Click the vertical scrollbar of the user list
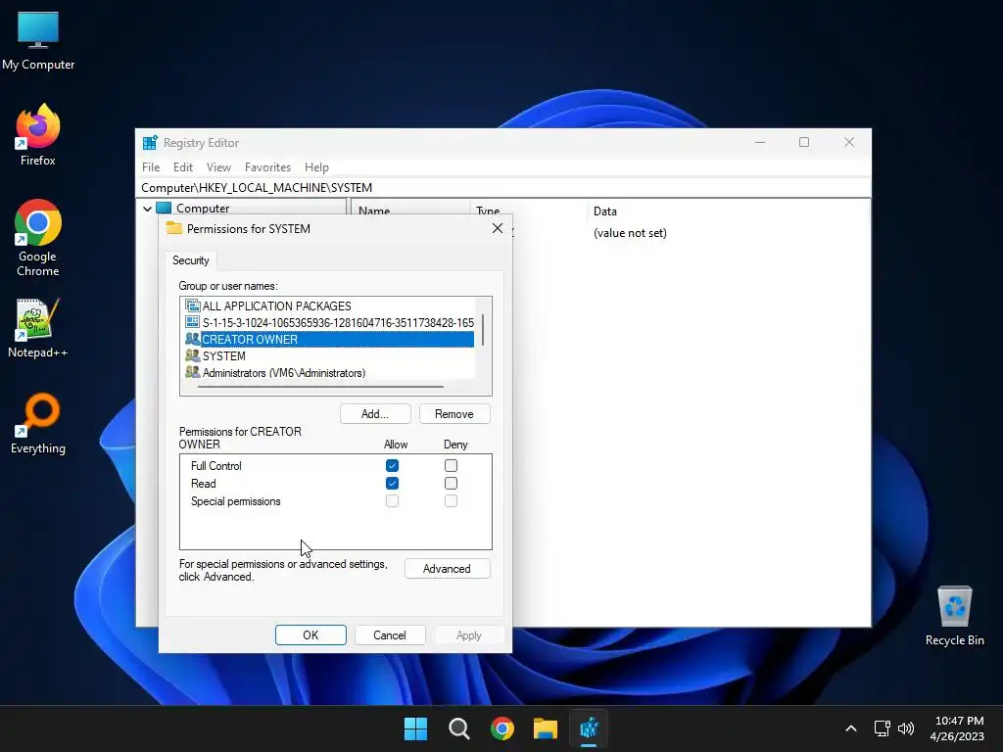1003x752 pixels. point(483,331)
